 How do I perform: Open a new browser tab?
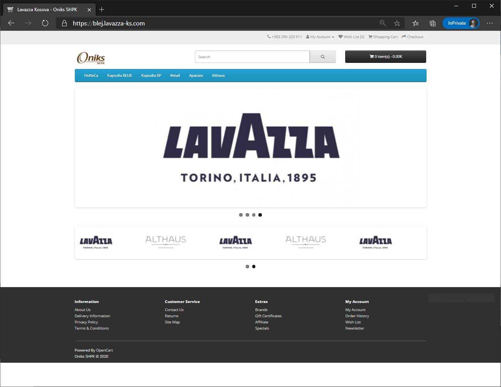(102, 10)
